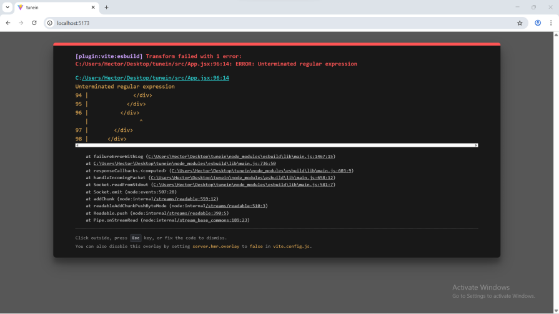Reload the localhost page
This screenshot has width=559, height=314.
[34, 23]
